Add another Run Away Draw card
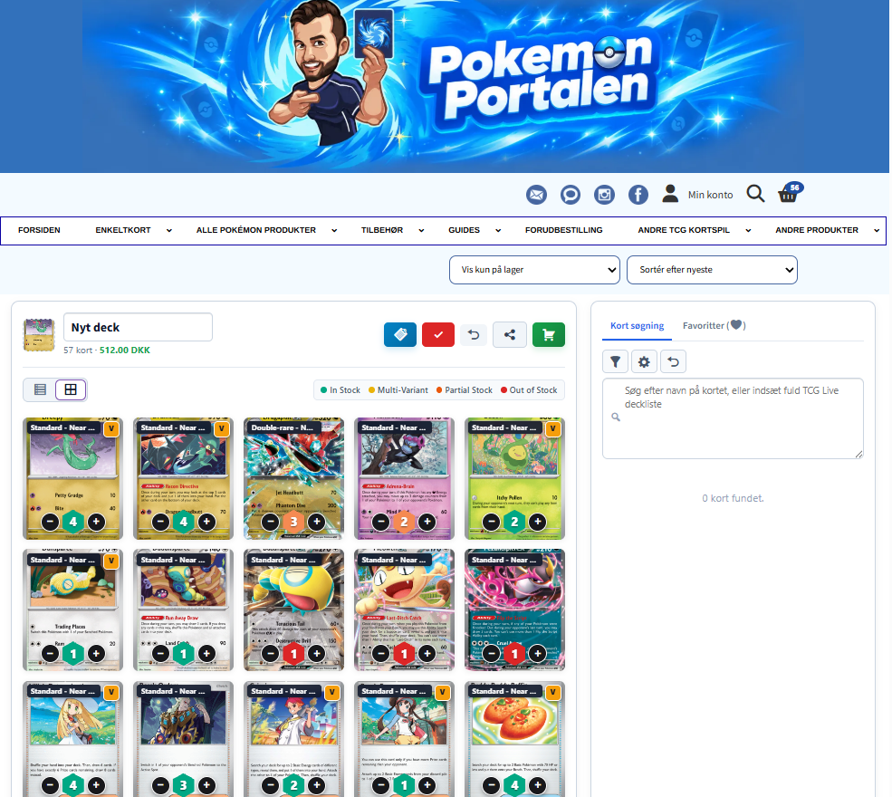 click(206, 654)
